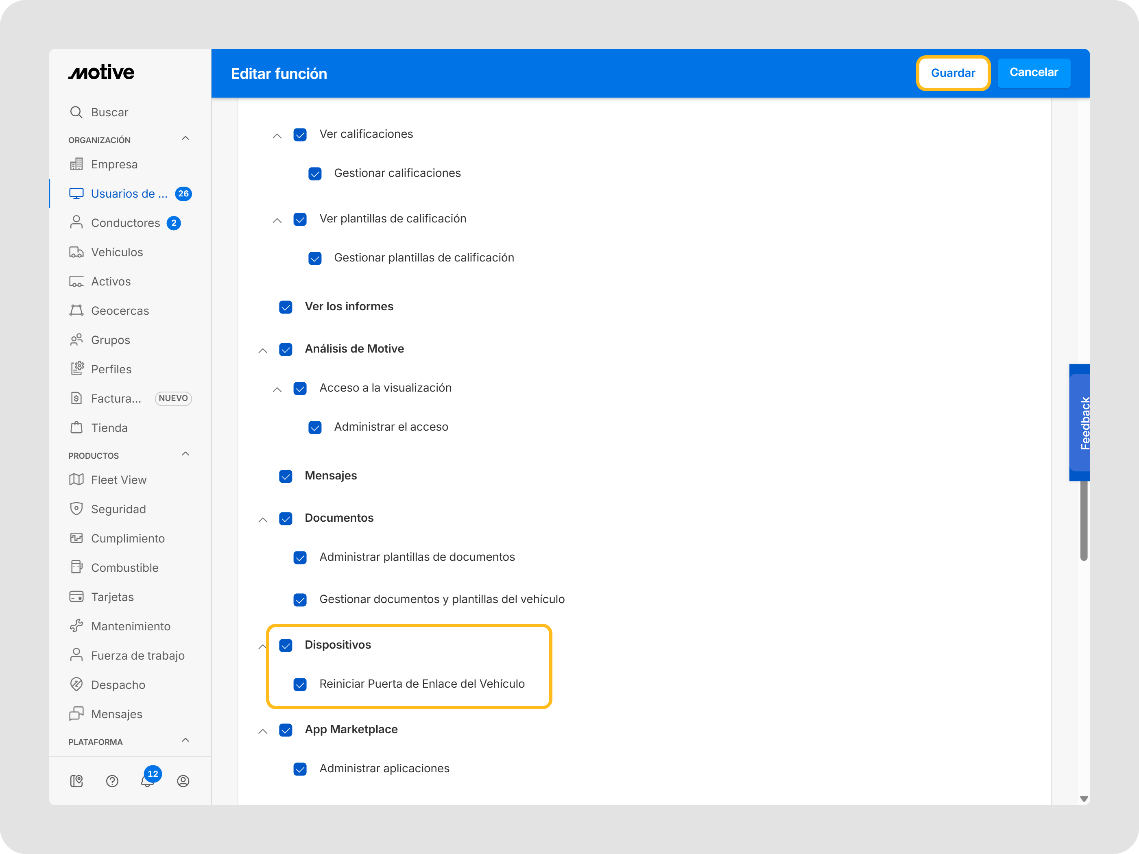
Task: Click the Guardar button
Action: [x=953, y=73]
